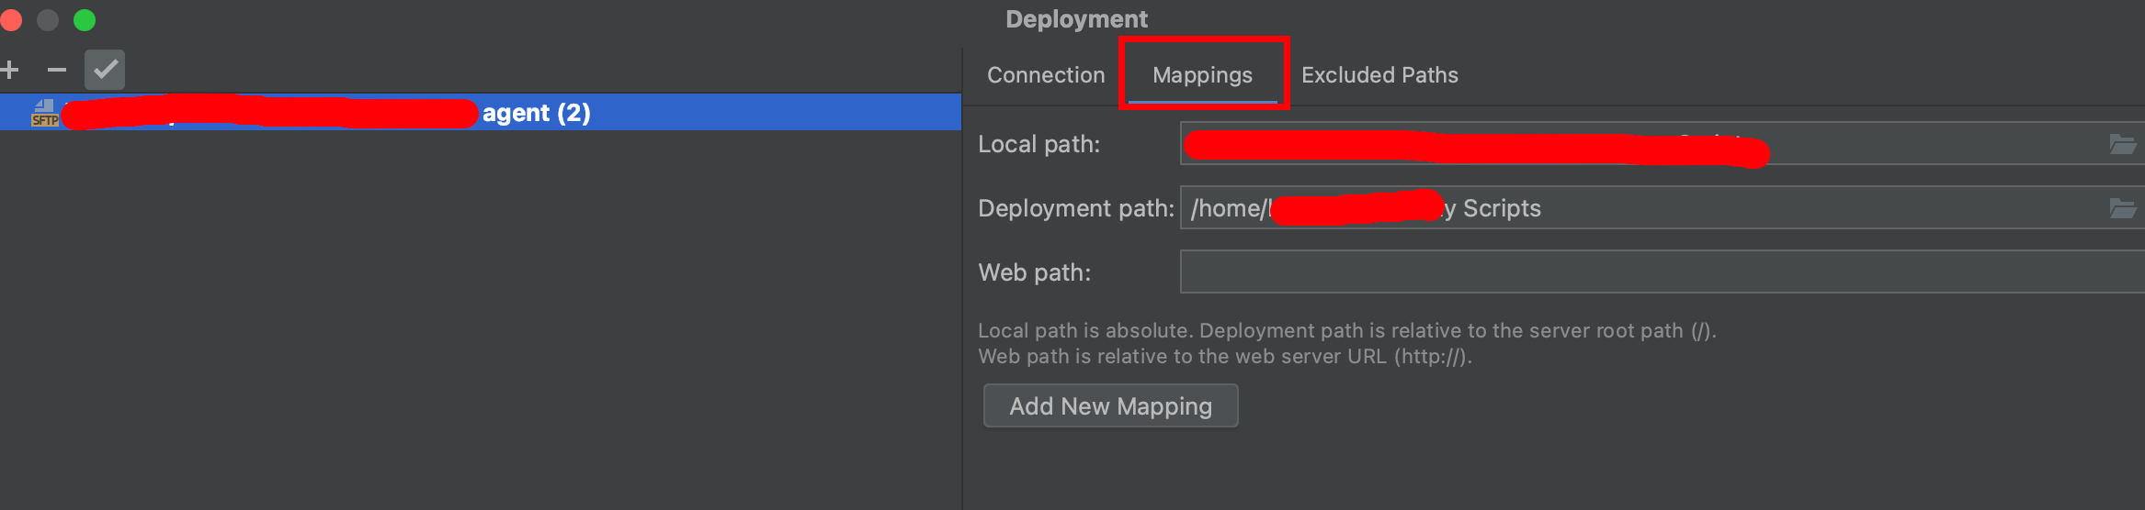Click the "Local path:" label text

click(x=1038, y=145)
